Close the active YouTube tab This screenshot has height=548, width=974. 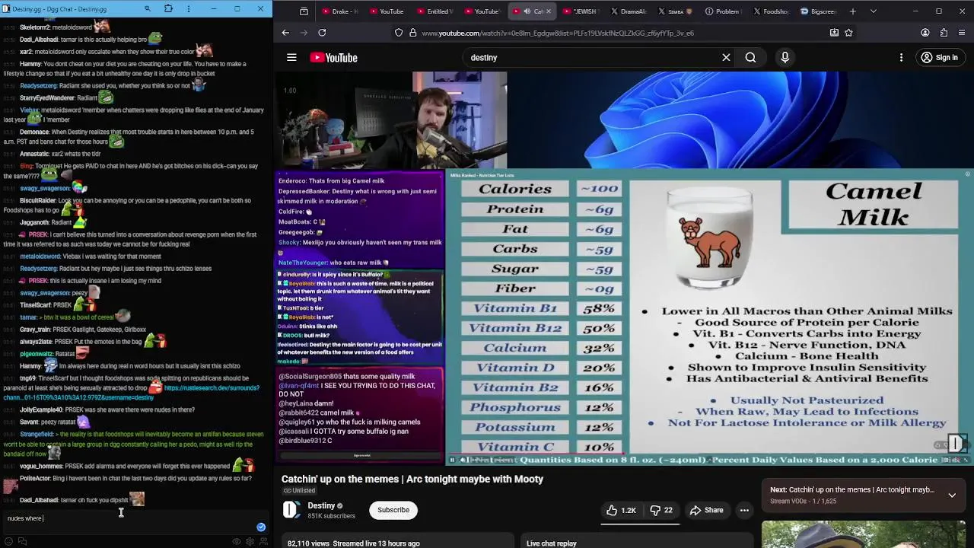click(549, 11)
